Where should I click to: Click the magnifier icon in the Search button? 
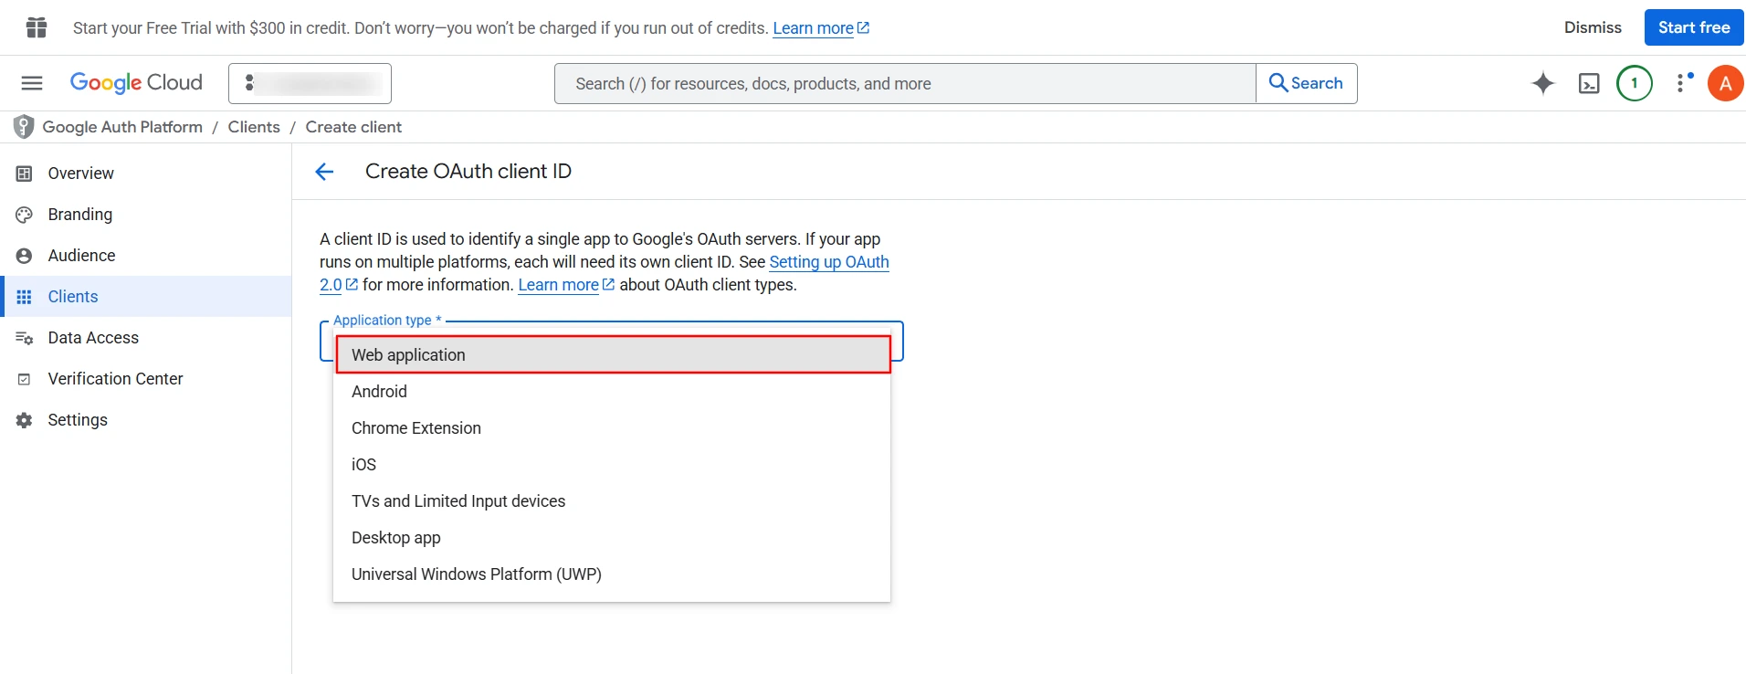pyautogui.click(x=1278, y=83)
